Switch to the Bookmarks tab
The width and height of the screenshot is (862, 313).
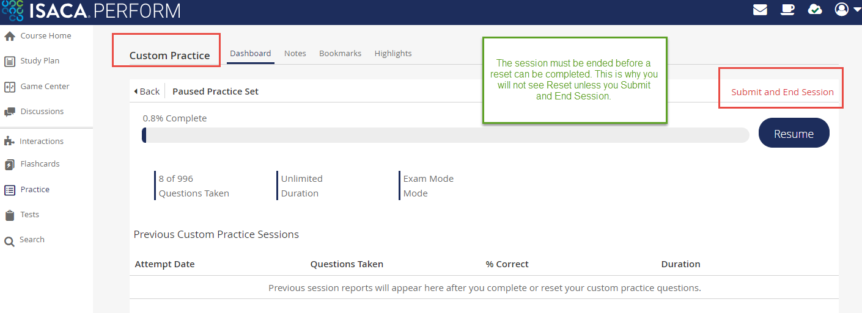pos(340,54)
